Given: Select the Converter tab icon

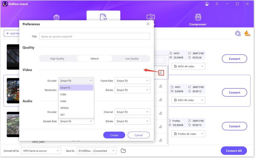Looking at the screenshot, I should click(103, 17).
